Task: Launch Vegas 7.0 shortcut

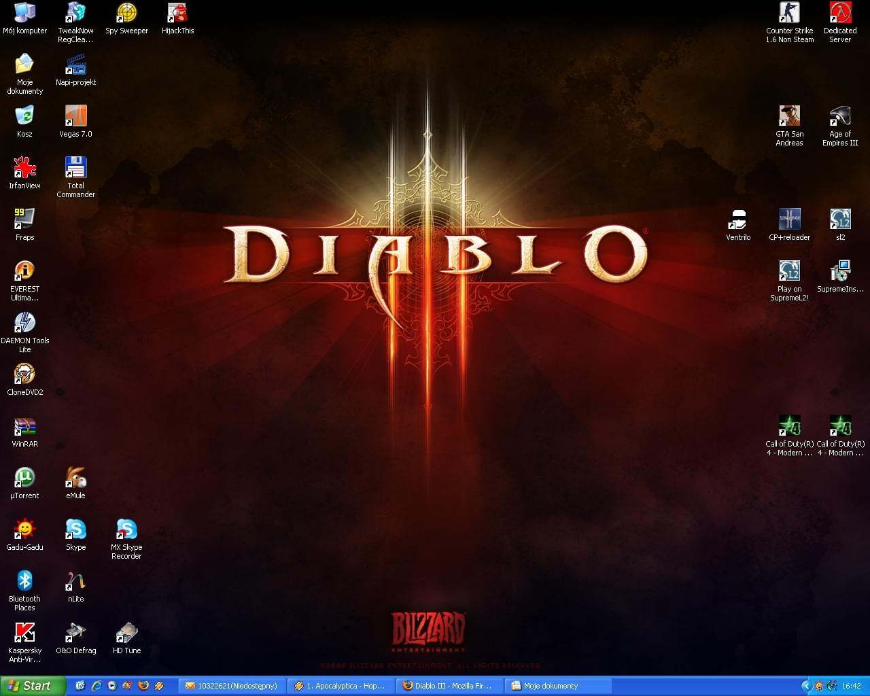Action: tap(75, 122)
